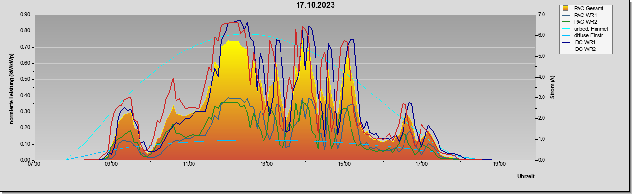Click the 13:00 time axis label
The height and width of the screenshot is (194, 632).
click(266, 164)
